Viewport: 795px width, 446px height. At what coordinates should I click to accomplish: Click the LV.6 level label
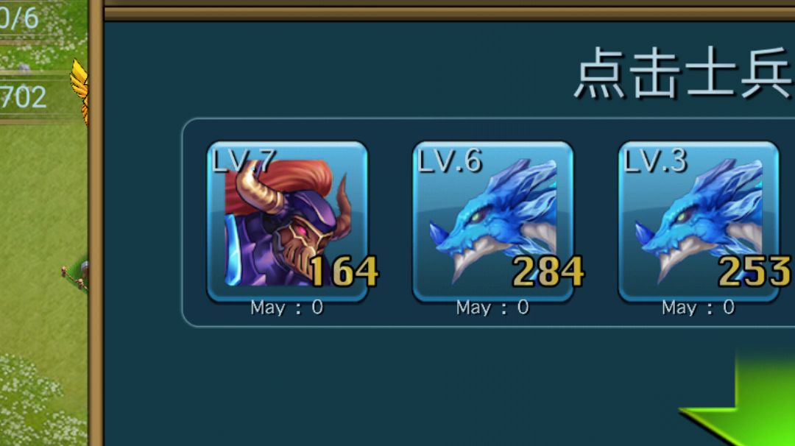click(450, 161)
